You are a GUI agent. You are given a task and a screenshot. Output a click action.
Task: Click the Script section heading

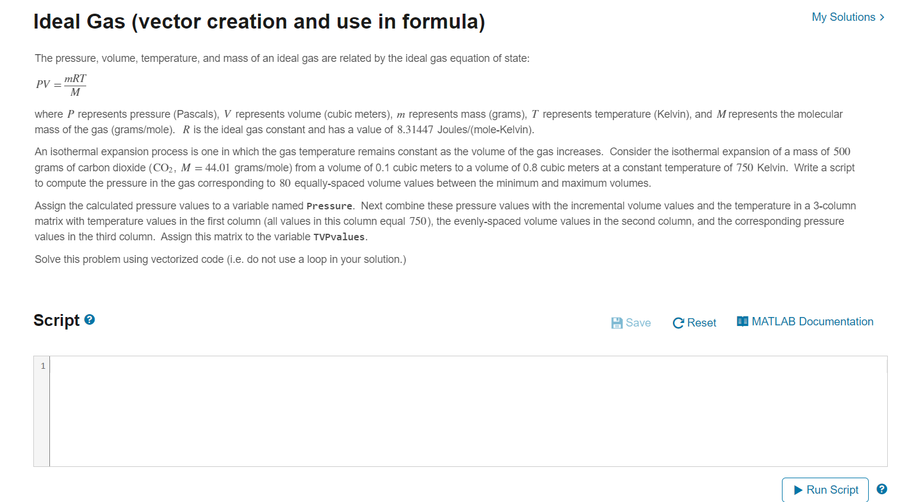click(58, 320)
